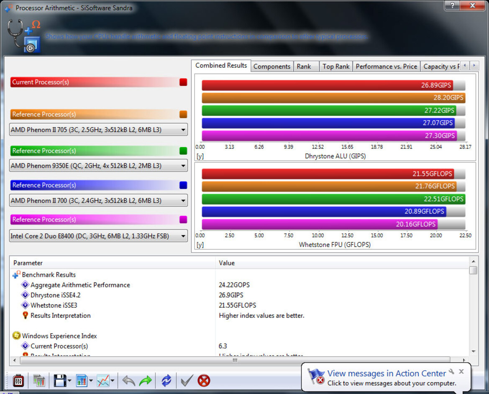Open the AMD Phenom II 700 dropdown
This screenshot has width=489, height=394.
(98, 200)
